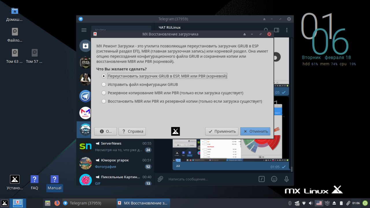Click 'ЧАТ RULinux' chat header title
This screenshot has width=370, height=208.
point(169,27)
